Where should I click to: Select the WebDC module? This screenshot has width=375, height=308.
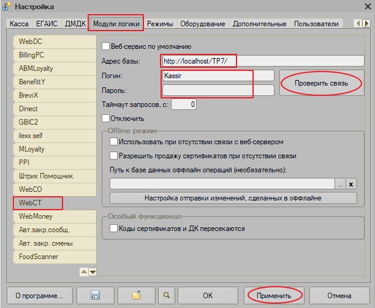click(55, 42)
